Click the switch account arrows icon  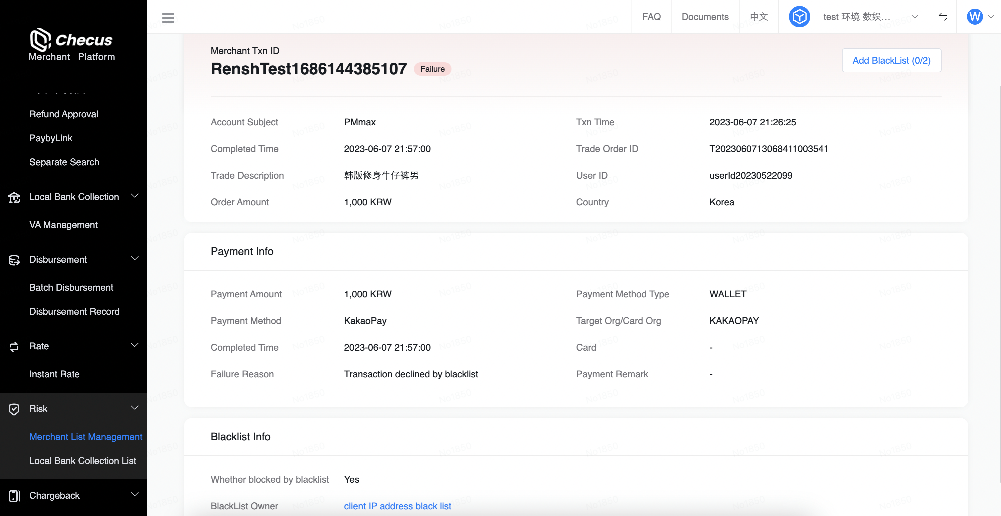coord(942,17)
